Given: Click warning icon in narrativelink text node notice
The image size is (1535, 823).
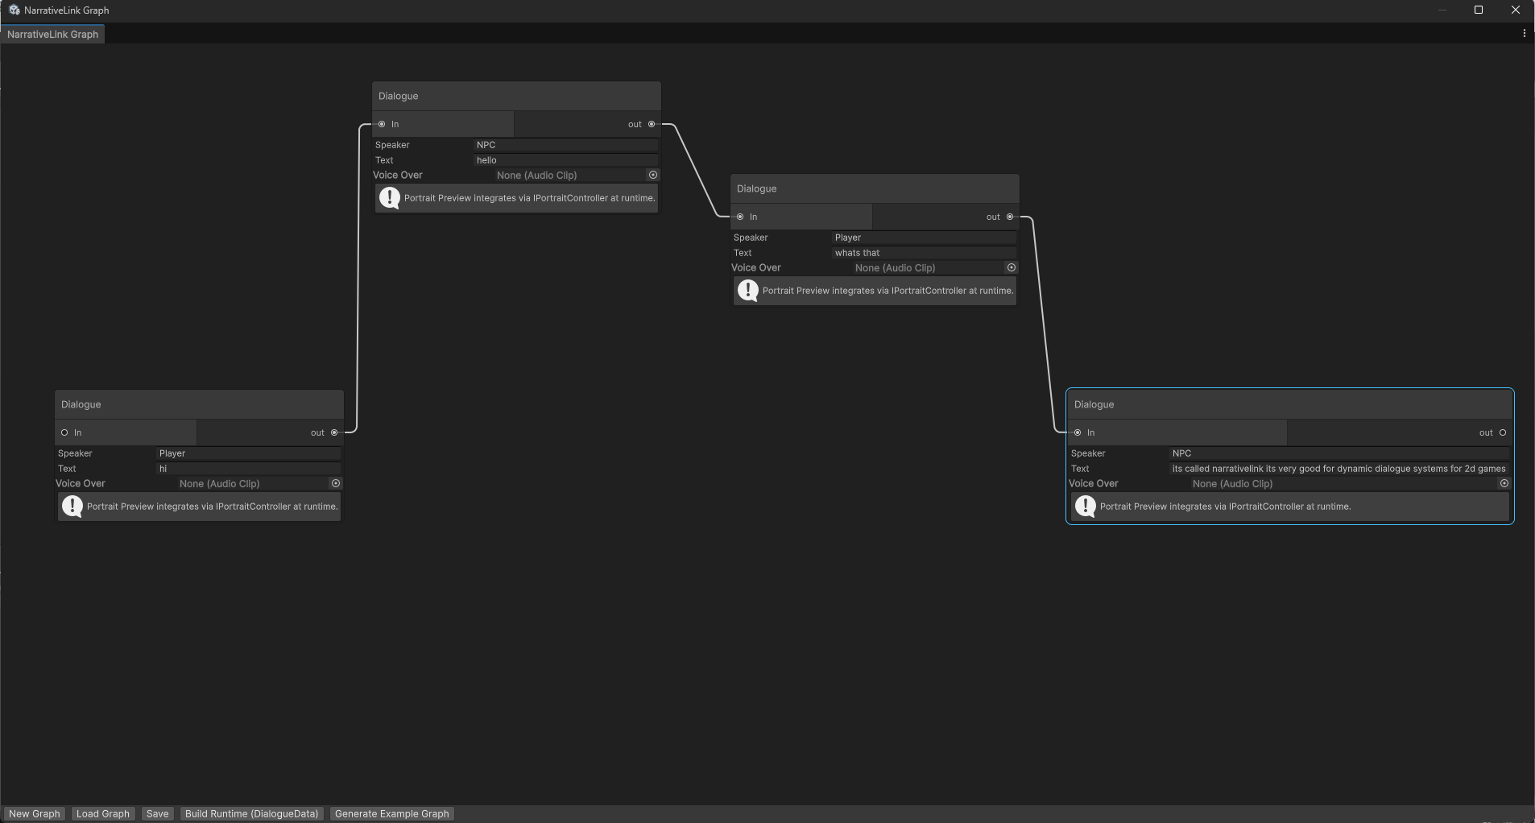Looking at the screenshot, I should click(x=1086, y=507).
